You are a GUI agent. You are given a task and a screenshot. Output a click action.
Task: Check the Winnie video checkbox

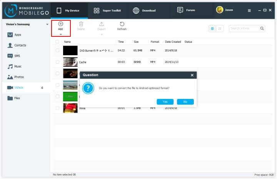coord(57,108)
